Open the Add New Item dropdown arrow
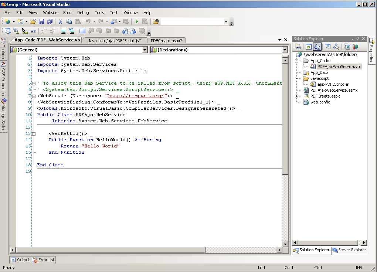This screenshot has width=377, height=272. pos(26,22)
